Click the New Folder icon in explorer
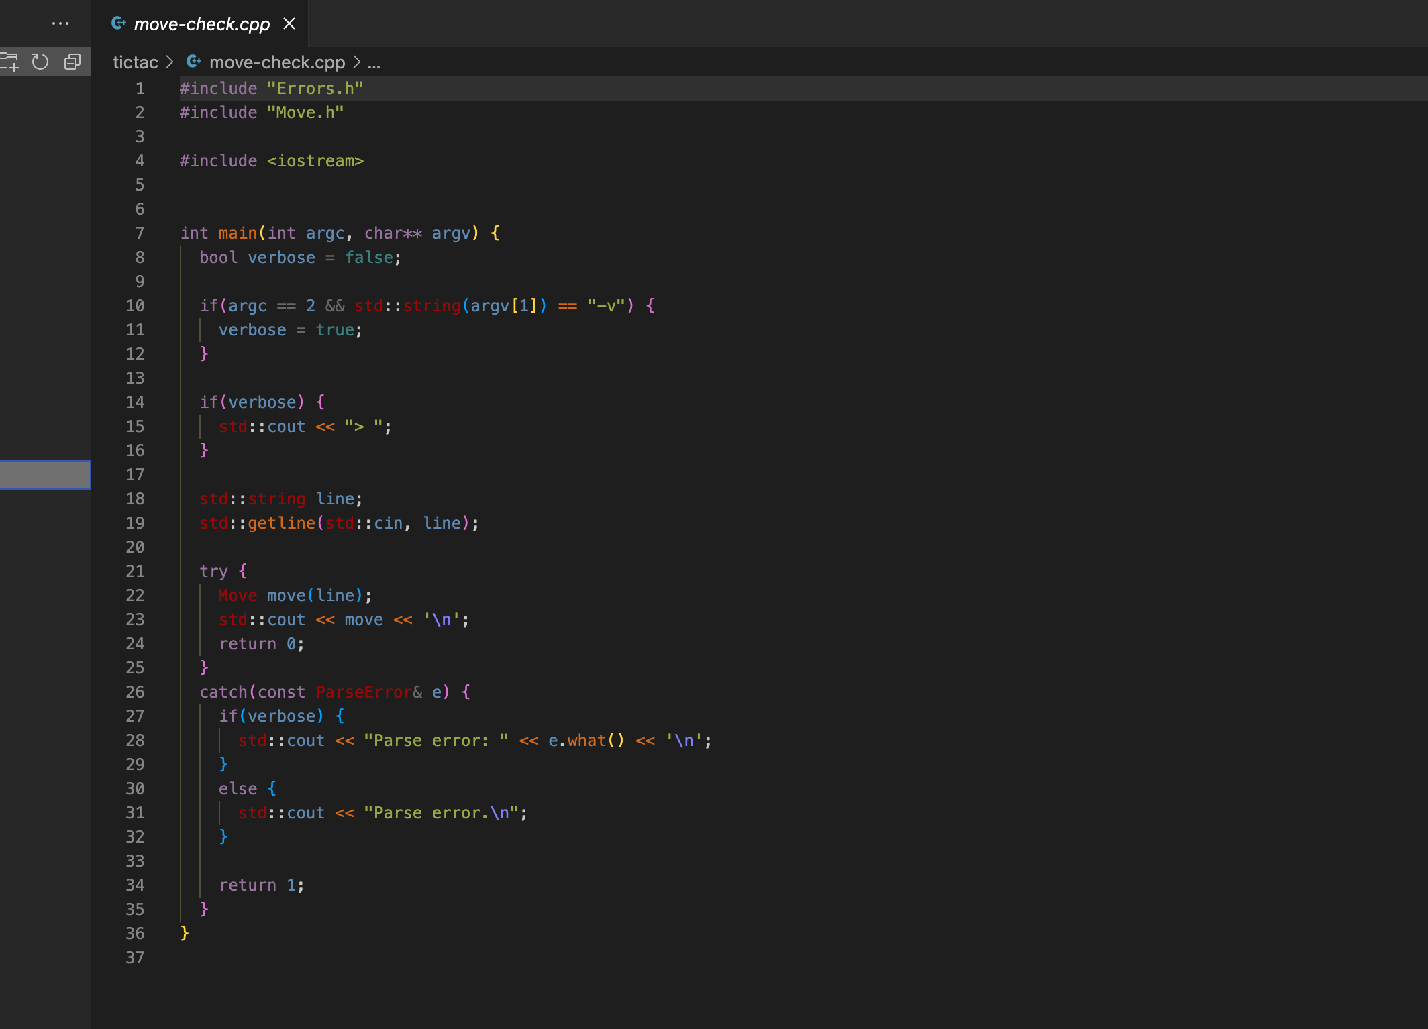This screenshot has height=1029, width=1428. point(9,62)
